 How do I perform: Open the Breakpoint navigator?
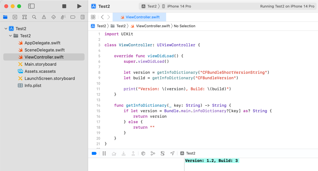point(73,17)
